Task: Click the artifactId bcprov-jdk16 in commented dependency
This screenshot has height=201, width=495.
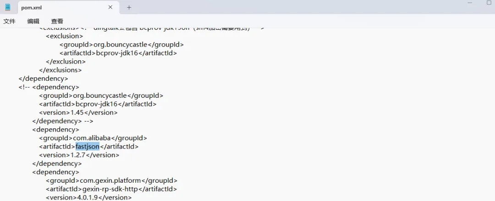Action: 98,104
